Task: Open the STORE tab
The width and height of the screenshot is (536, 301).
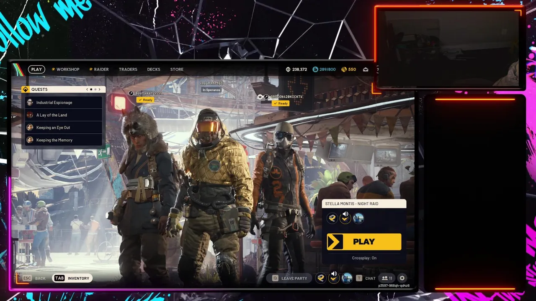Action: click(x=177, y=69)
